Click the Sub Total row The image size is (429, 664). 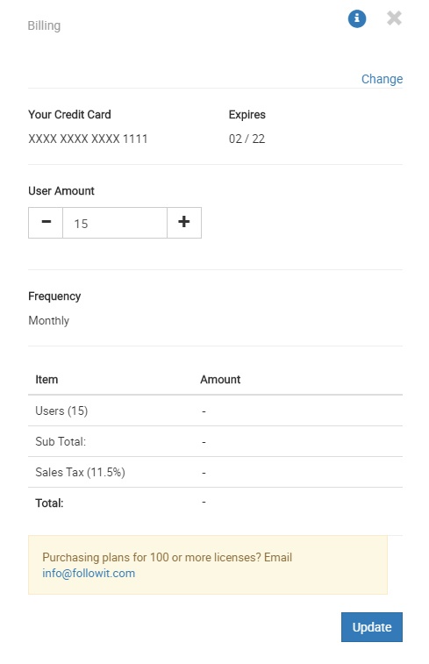215,441
